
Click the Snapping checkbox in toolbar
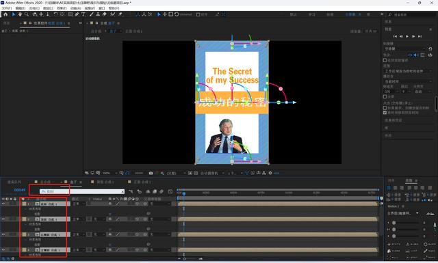pyautogui.click(x=198, y=14)
